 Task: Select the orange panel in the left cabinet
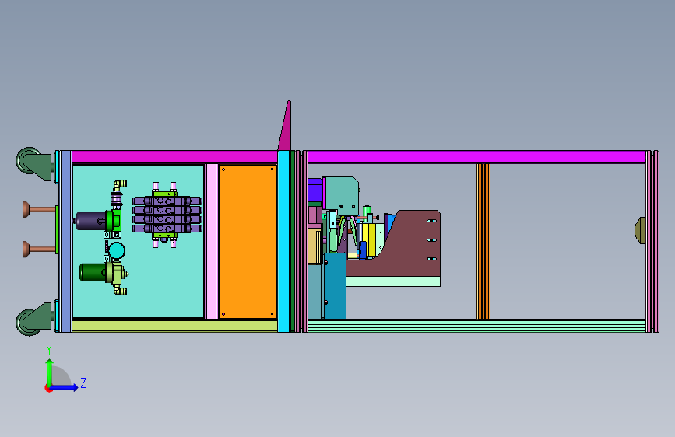(248, 241)
